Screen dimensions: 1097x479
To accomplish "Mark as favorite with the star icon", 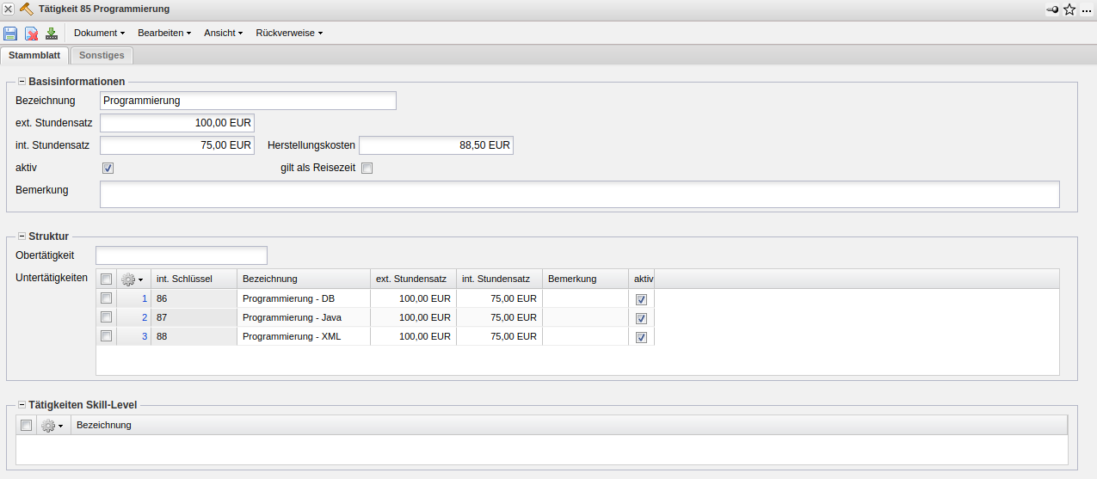I will click(1069, 9).
